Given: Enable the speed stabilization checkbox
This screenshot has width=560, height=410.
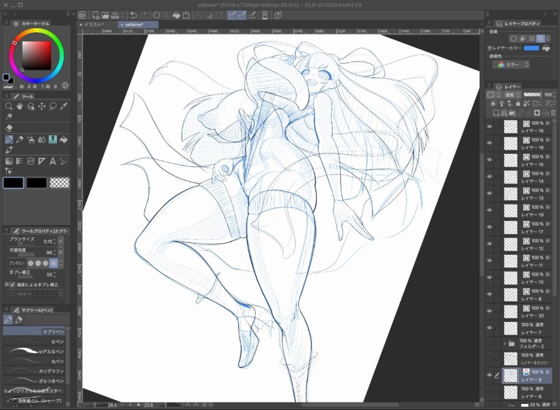Looking at the screenshot, I should click(x=12, y=284).
